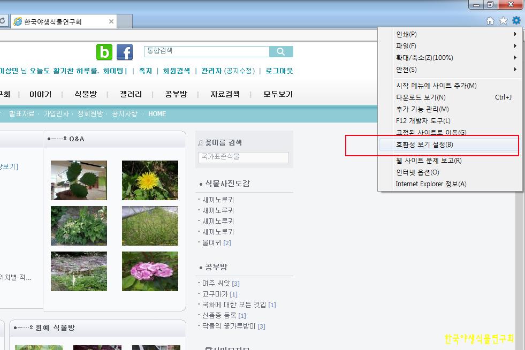This screenshot has height=350, width=525.
Task: Open 인터넷 옵션(O) from menu
Action: point(417,172)
